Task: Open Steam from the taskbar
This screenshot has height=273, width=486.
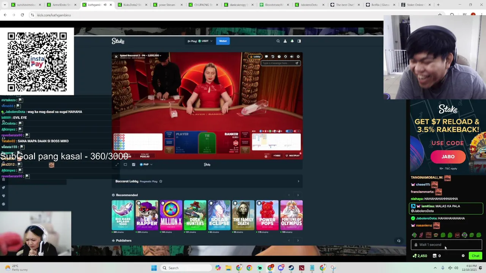Action: click(291, 268)
